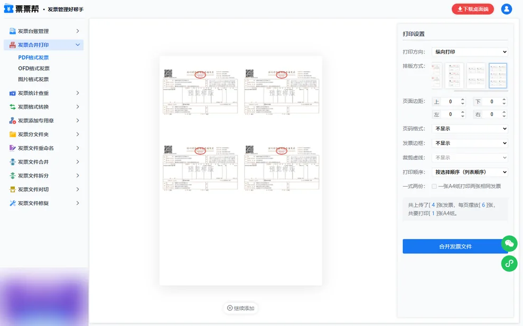Decrease the 下 margin with down arrow
523x326 pixels.
[504, 103]
